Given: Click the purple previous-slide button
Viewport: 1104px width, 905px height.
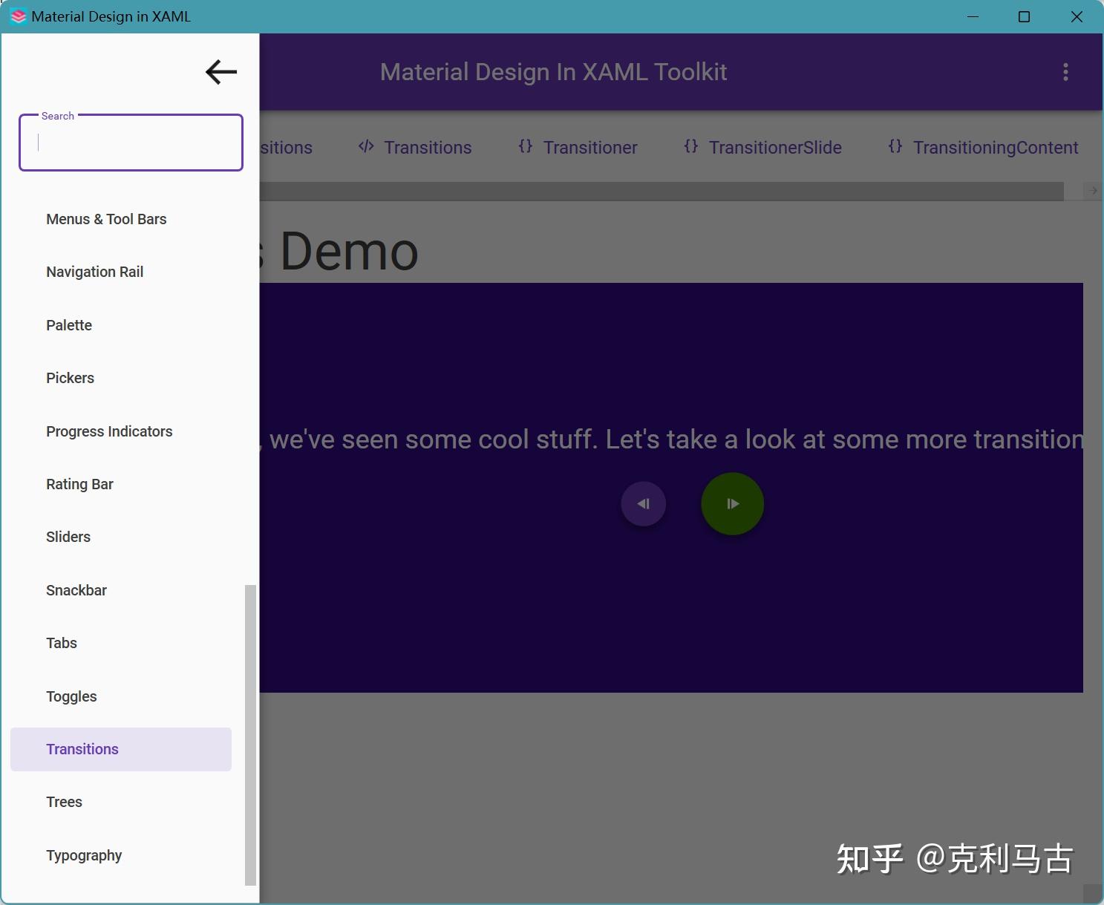Looking at the screenshot, I should (643, 503).
